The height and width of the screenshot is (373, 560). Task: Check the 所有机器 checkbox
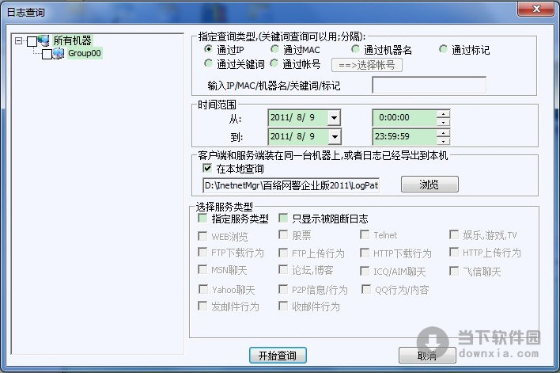pos(32,41)
